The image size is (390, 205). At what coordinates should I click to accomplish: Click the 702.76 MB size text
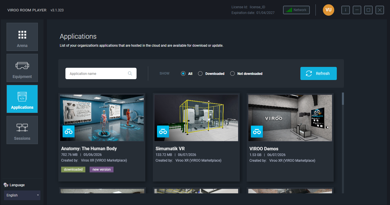pos(69,155)
